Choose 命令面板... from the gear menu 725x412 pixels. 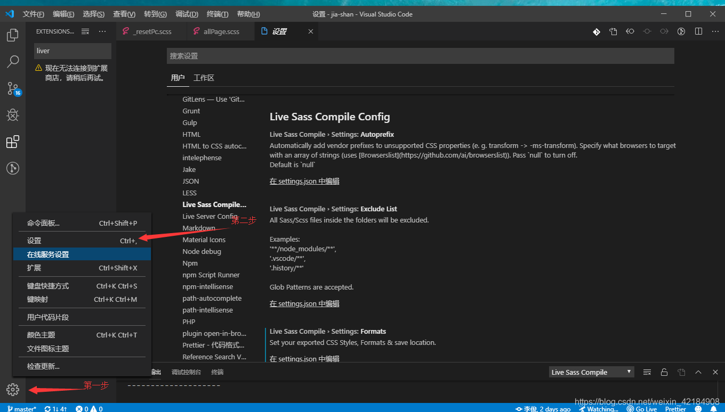click(x=82, y=223)
